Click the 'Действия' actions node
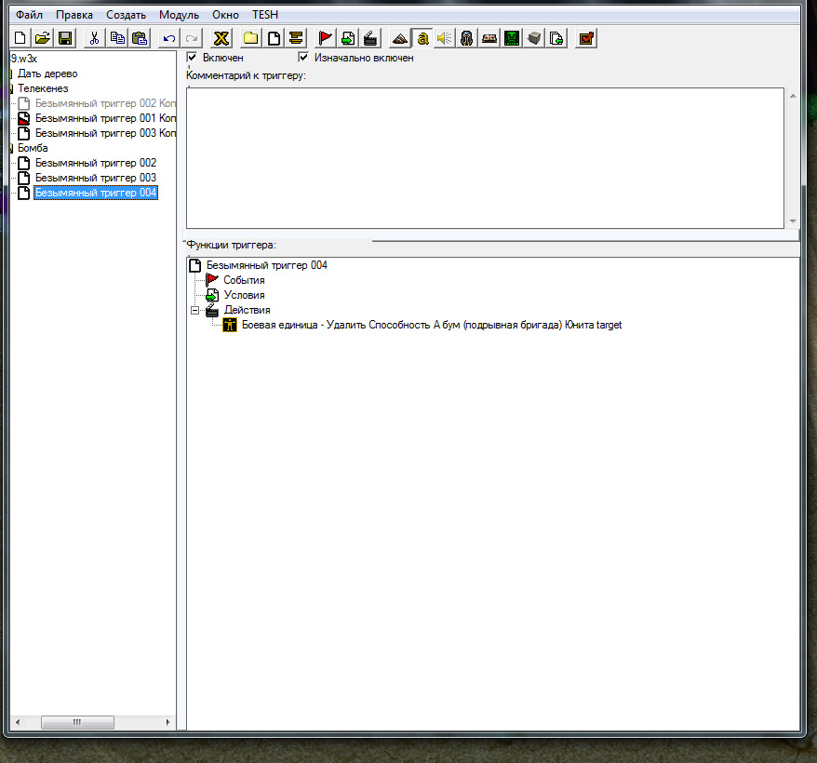The width and height of the screenshot is (817, 763). pyautogui.click(x=247, y=310)
